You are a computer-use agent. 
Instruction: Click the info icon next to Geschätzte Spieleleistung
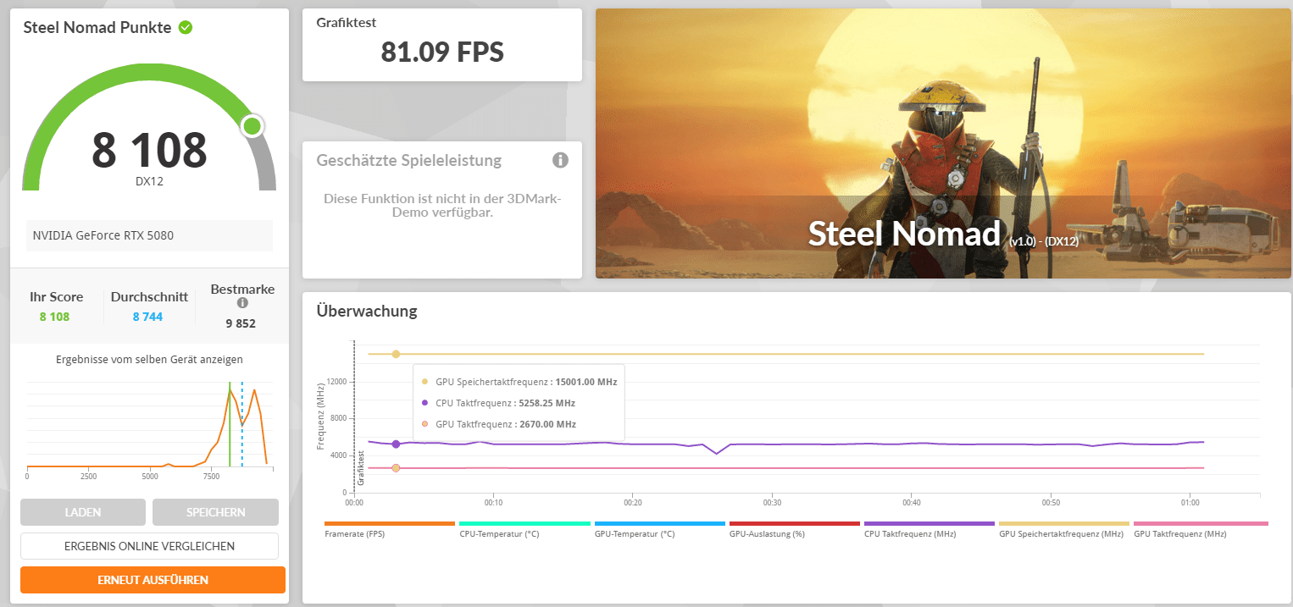pyautogui.click(x=560, y=160)
